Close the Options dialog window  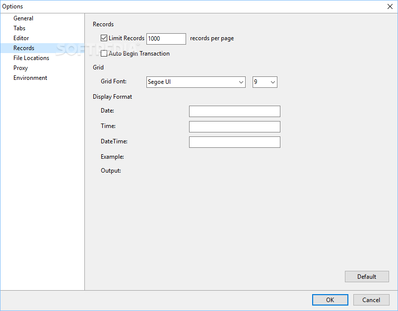390,6
